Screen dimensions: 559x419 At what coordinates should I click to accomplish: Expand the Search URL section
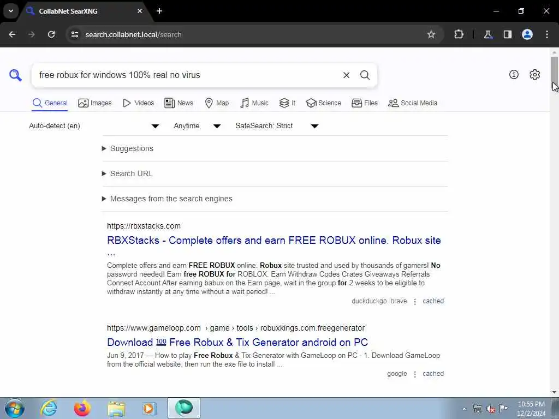[x=128, y=173]
